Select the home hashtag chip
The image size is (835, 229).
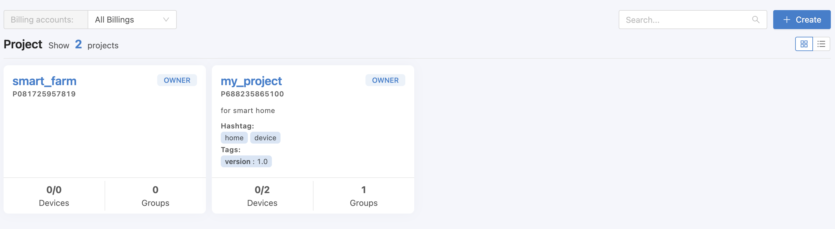tap(234, 138)
